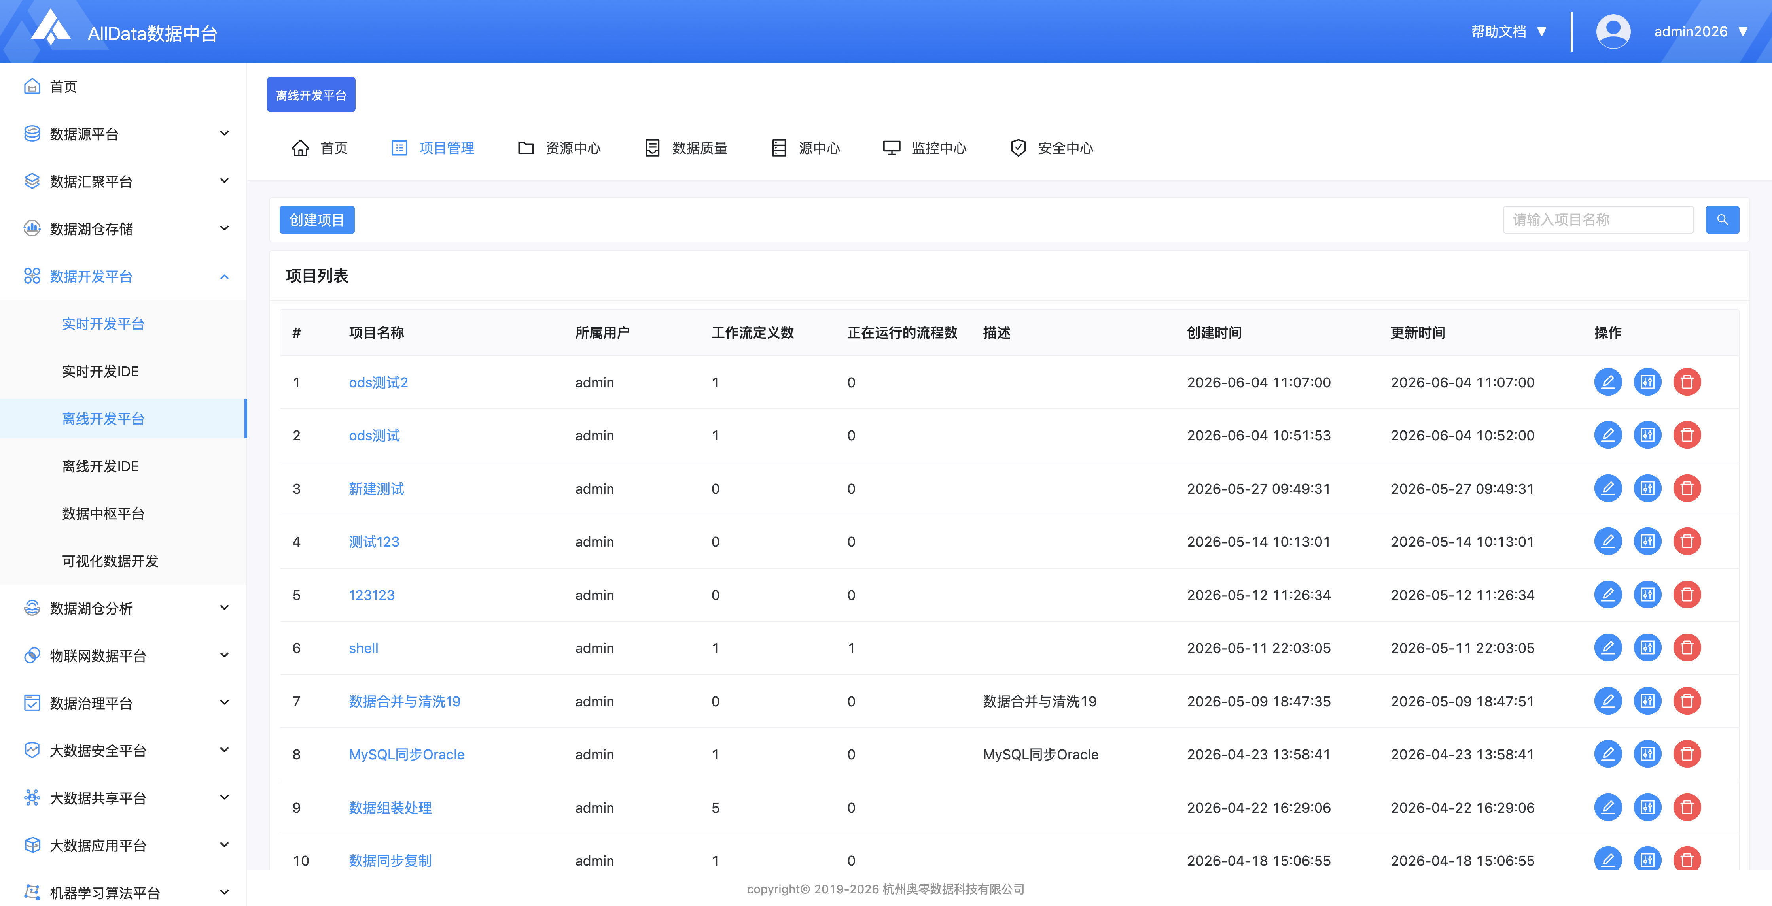This screenshot has height=906, width=1772.
Task: Edit the 数据合并与清洗19 project
Action: pyautogui.click(x=1607, y=701)
